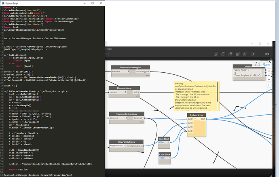Close the Python Script editor window
The height and width of the screenshot is (177, 279).
point(101,3)
